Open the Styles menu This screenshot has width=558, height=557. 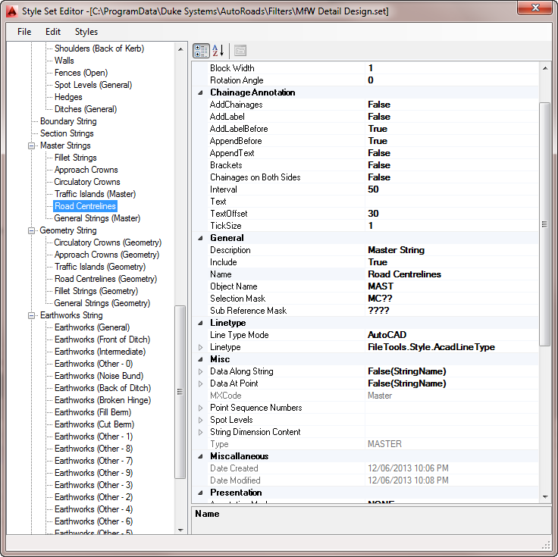coord(86,32)
